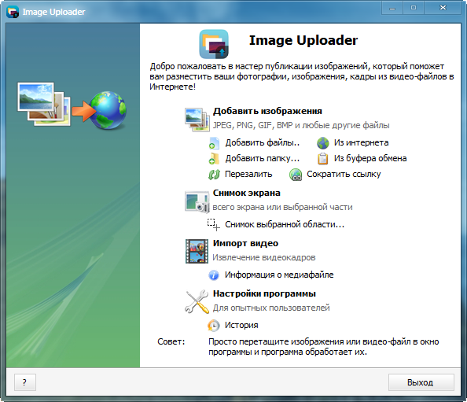This screenshot has width=467, height=402.
Task: Open История link
Action: (241, 325)
